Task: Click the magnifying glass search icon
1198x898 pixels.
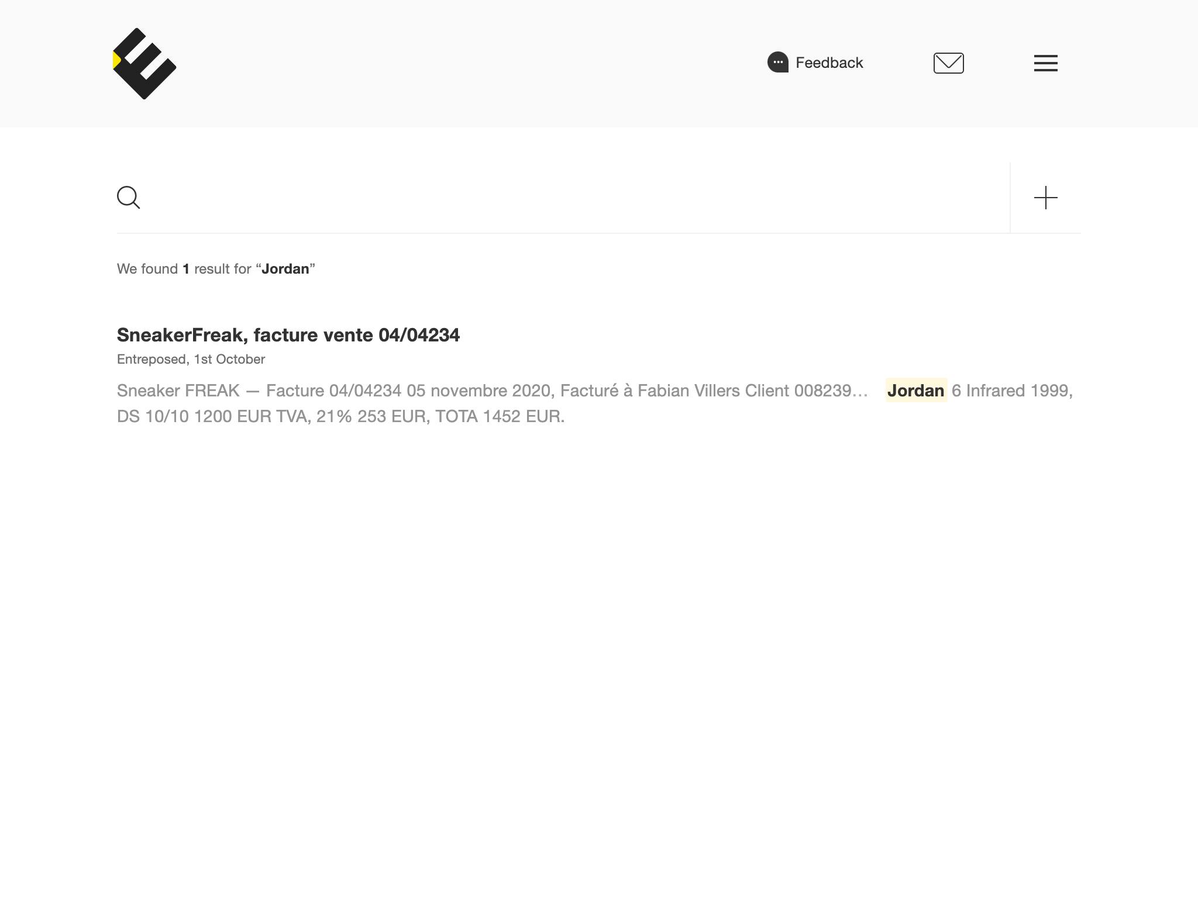Action: coord(128,198)
